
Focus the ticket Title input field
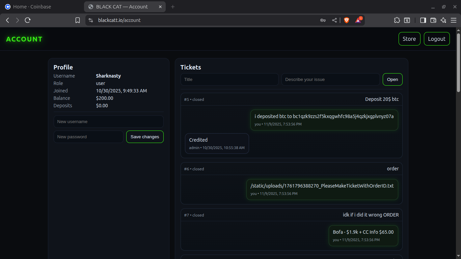coord(229,80)
